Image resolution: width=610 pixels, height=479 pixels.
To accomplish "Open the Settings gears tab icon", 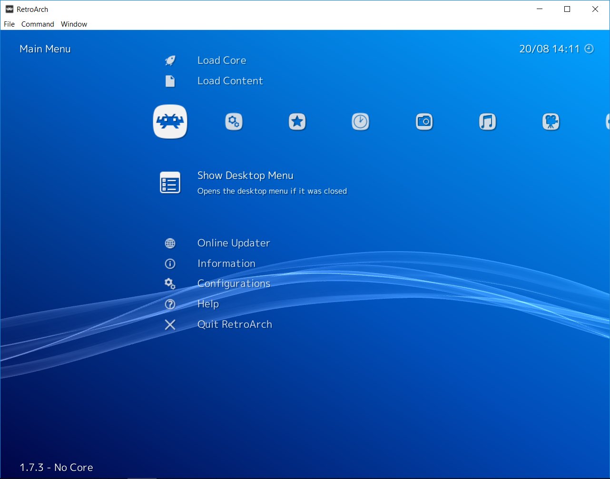I will [x=233, y=121].
